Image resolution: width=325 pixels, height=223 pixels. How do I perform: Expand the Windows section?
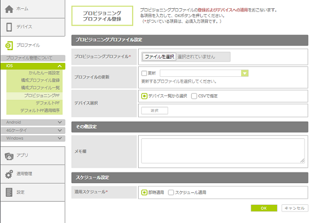pyautogui.click(x=59, y=138)
